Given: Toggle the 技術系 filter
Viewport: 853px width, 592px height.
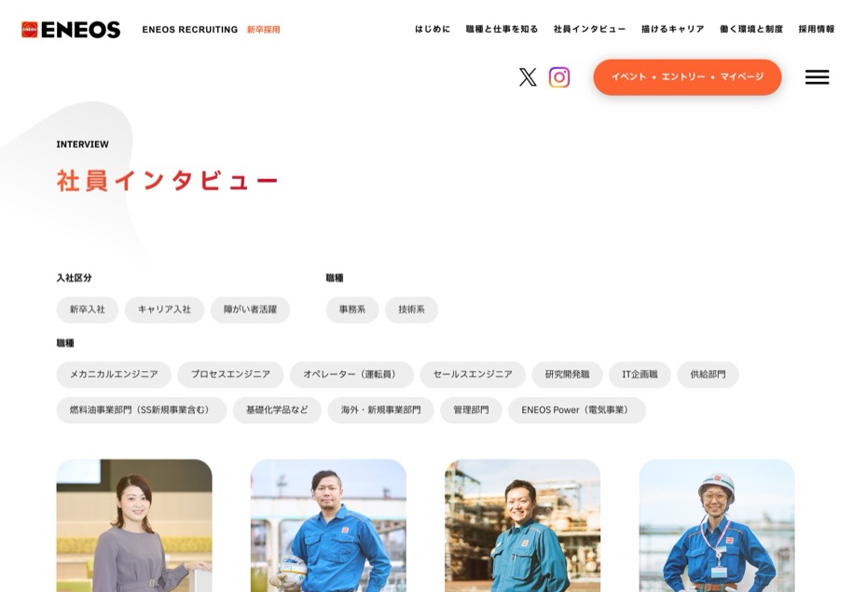Looking at the screenshot, I should tap(411, 310).
